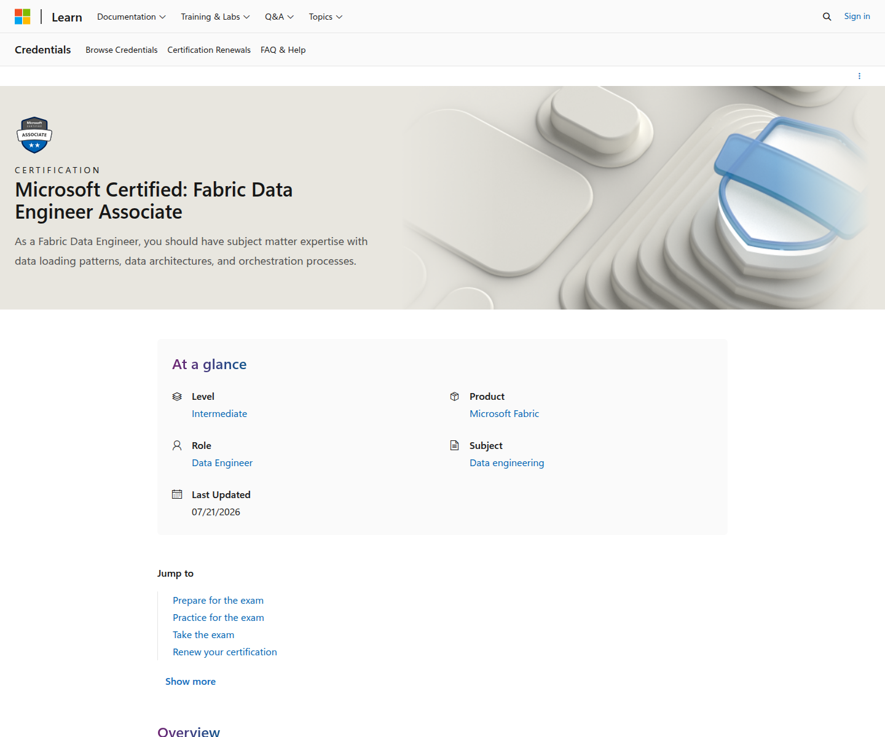Jump to Prepare for the exam
This screenshot has width=885, height=737.
218,601
